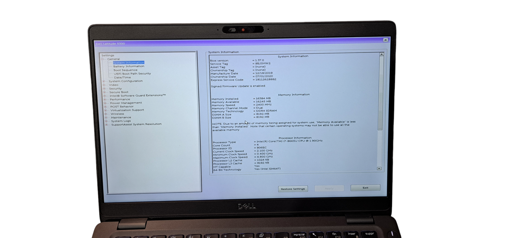The height and width of the screenshot is (238, 530).
Task: Click Memory Speed value 2400 MHz
Action: pos(264,105)
